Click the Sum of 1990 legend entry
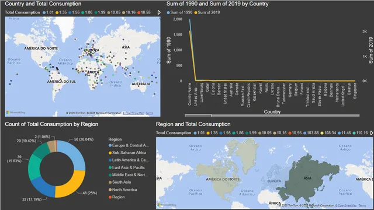Screen dimensions: 374x210 [179, 12]
